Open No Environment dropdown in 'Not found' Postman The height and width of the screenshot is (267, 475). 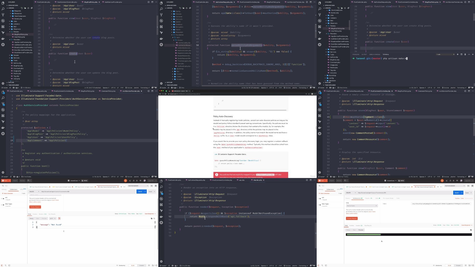click(x=138, y=186)
